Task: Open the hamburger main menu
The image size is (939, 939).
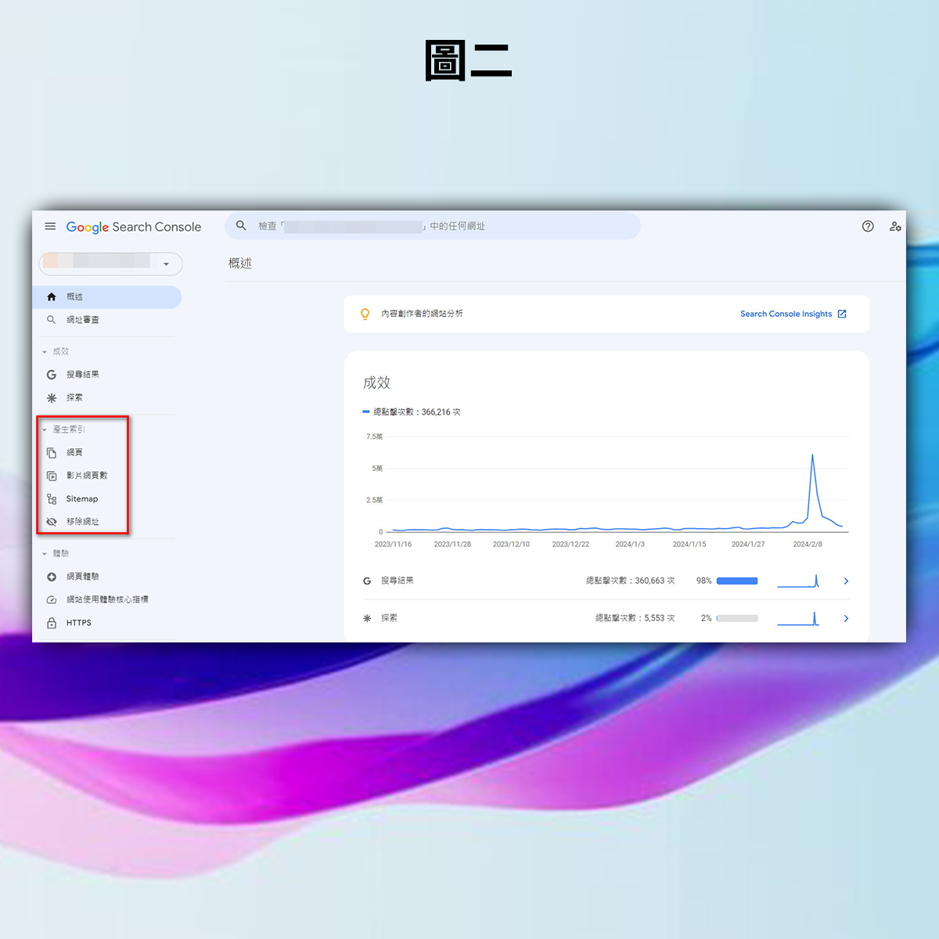Action: coord(50,226)
